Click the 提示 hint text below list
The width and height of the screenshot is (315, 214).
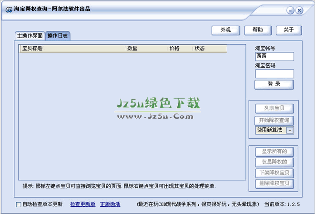click(x=119, y=186)
